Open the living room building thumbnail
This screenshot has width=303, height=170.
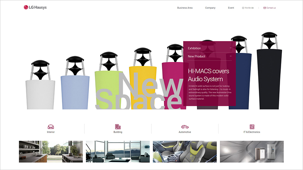pyautogui.click(x=118, y=151)
